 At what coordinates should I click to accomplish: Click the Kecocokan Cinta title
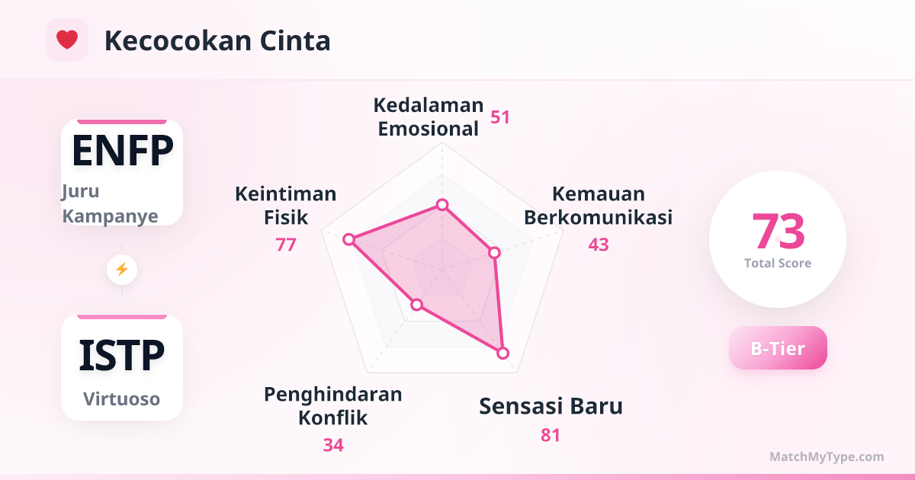(x=217, y=40)
